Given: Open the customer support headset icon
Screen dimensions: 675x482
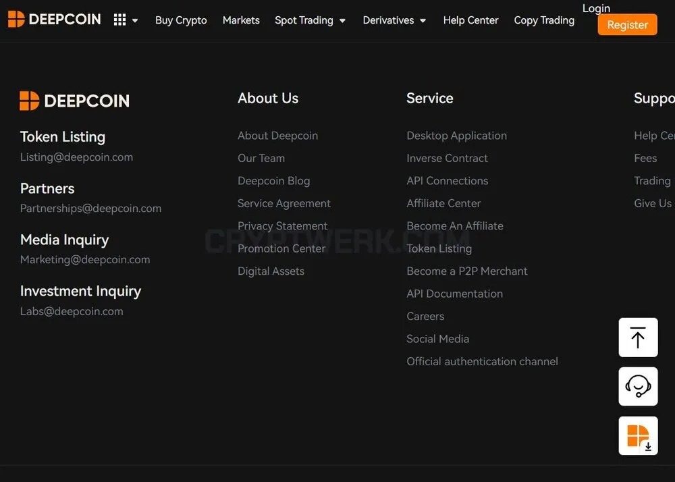Looking at the screenshot, I should (x=638, y=386).
